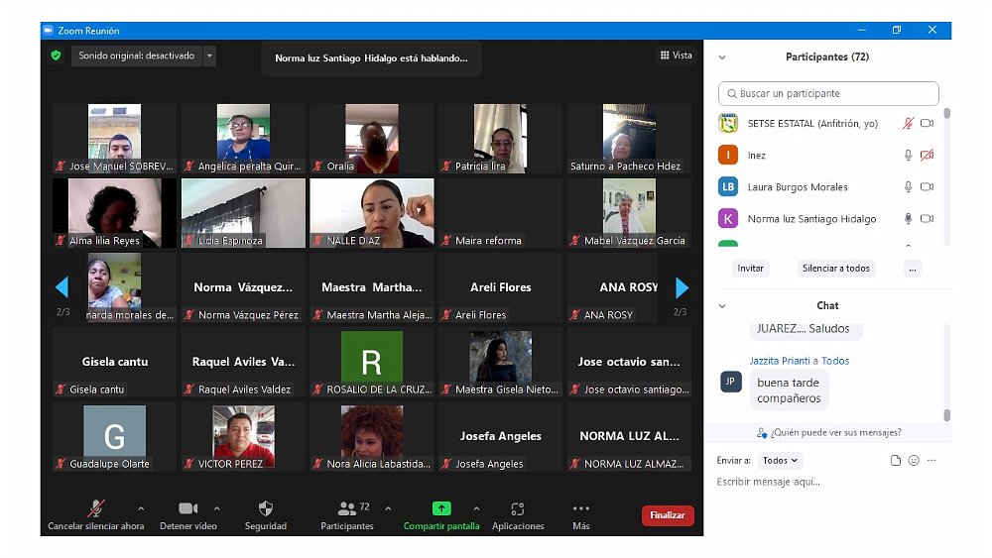Open the Vista layout menu
Viewport: 992px width, 558px height.
point(676,56)
